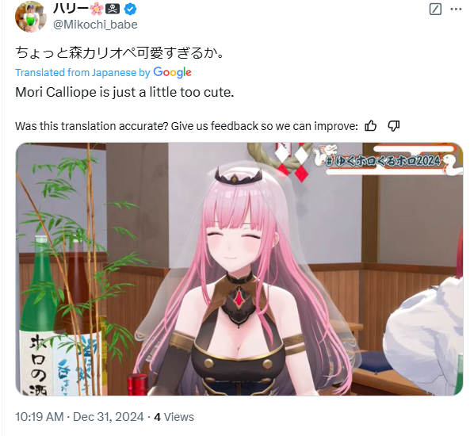Screen dimensions: 474x436
Task: Click the '4 Views' count
Action: coord(174,417)
